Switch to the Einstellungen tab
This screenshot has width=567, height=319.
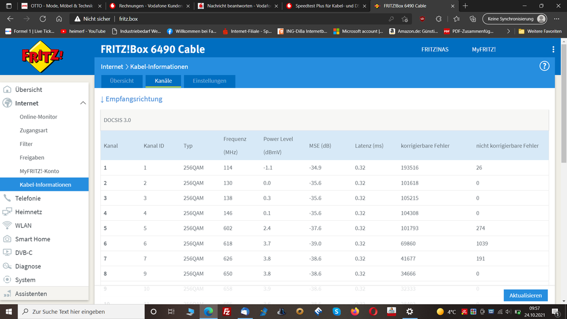(209, 81)
